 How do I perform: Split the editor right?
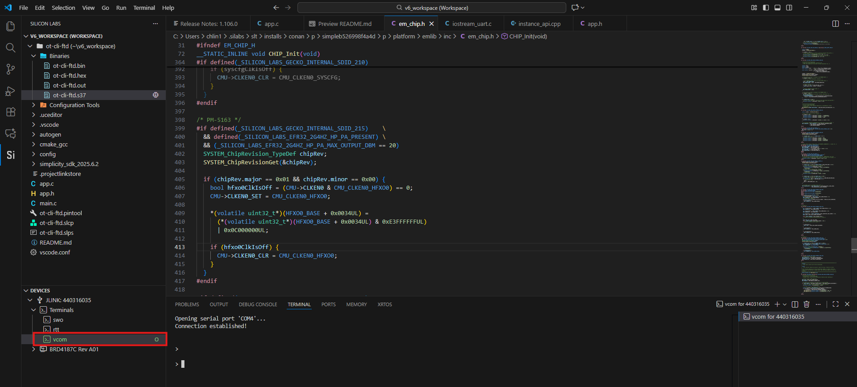(x=835, y=24)
